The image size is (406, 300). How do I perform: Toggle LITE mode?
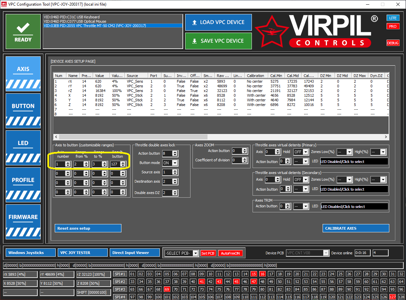coord(393,18)
